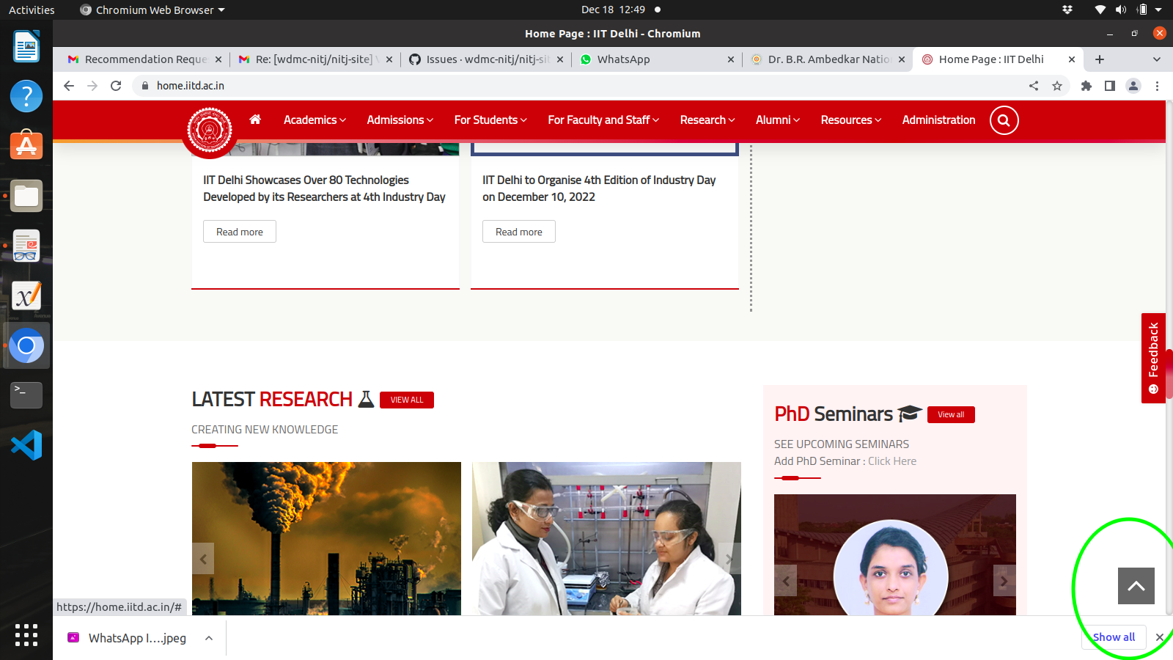Screen dimensions: 1173x660
Task: Open the search magnifier on IIT Delhi navbar
Action: coord(1004,120)
